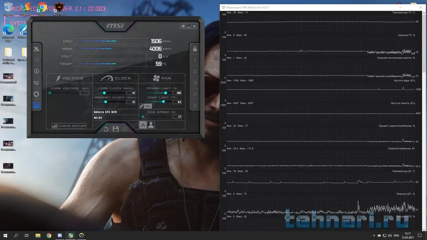Open volume control in system tray
This screenshot has height=240, width=427.
(390, 235)
